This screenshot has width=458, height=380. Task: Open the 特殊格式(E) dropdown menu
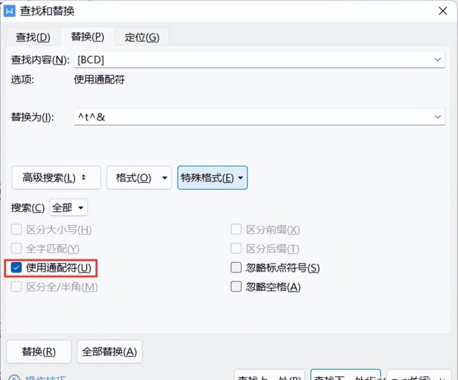[x=212, y=178]
